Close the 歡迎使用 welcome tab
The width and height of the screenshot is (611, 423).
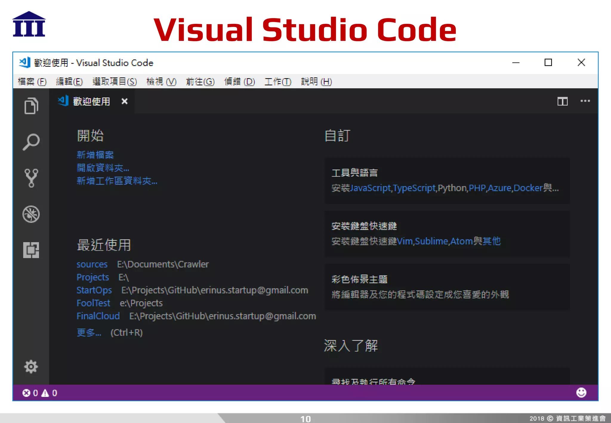pyautogui.click(x=124, y=101)
